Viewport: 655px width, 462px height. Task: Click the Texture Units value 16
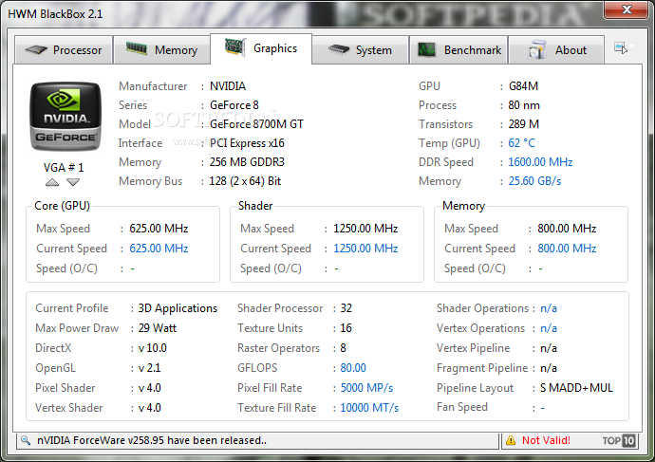346,328
